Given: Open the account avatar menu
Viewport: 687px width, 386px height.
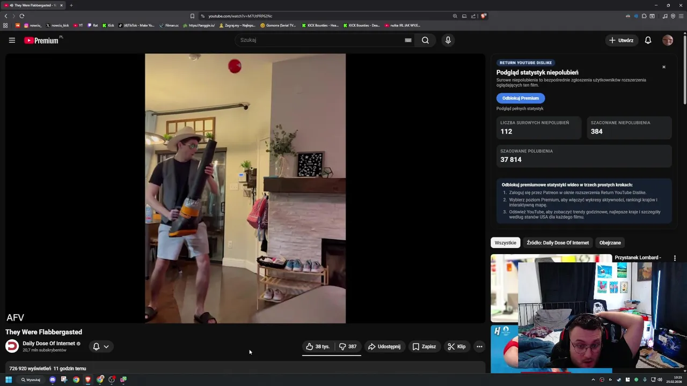Looking at the screenshot, I should point(668,40).
